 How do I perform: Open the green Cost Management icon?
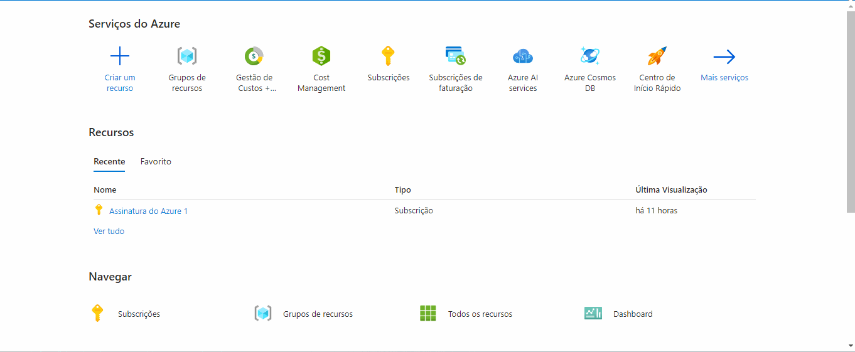point(321,56)
